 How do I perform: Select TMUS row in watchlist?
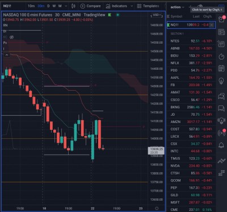click(191, 158)
